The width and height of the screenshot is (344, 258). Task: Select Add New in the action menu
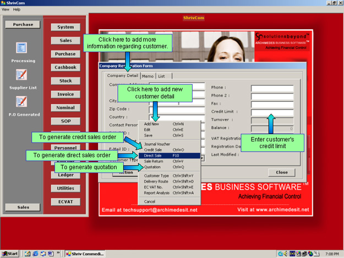(x=151, y=124)
